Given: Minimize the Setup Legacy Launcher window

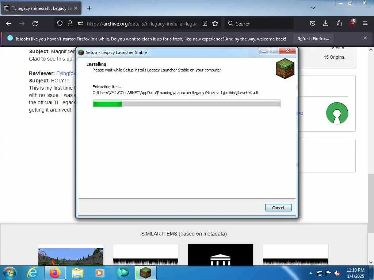Looking at the screenshot, I should (x=264, y=51).
